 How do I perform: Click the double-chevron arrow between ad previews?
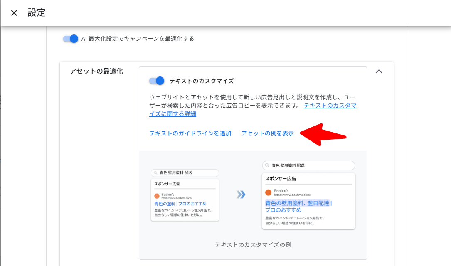tap(241, 195)
